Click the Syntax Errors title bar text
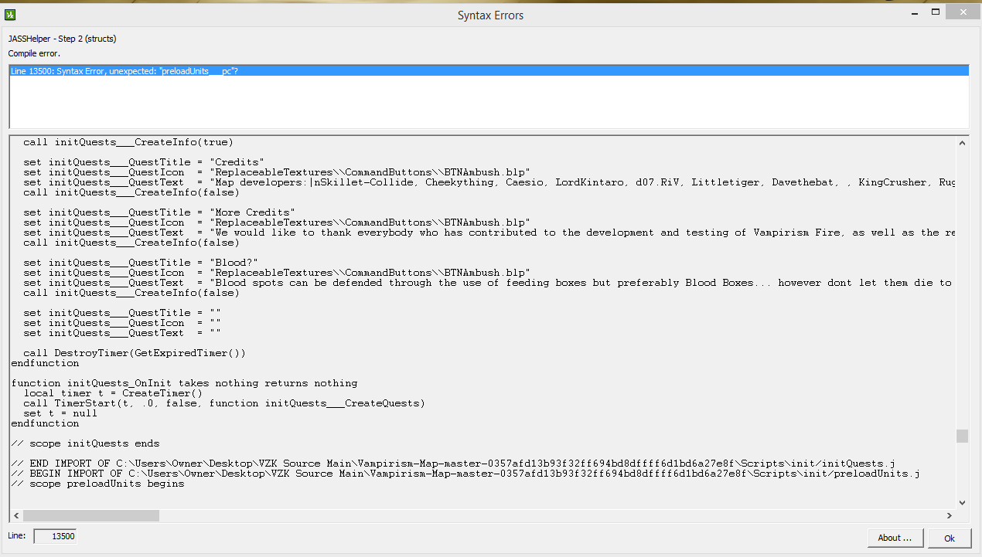982x557 pixels. [490, 15]
